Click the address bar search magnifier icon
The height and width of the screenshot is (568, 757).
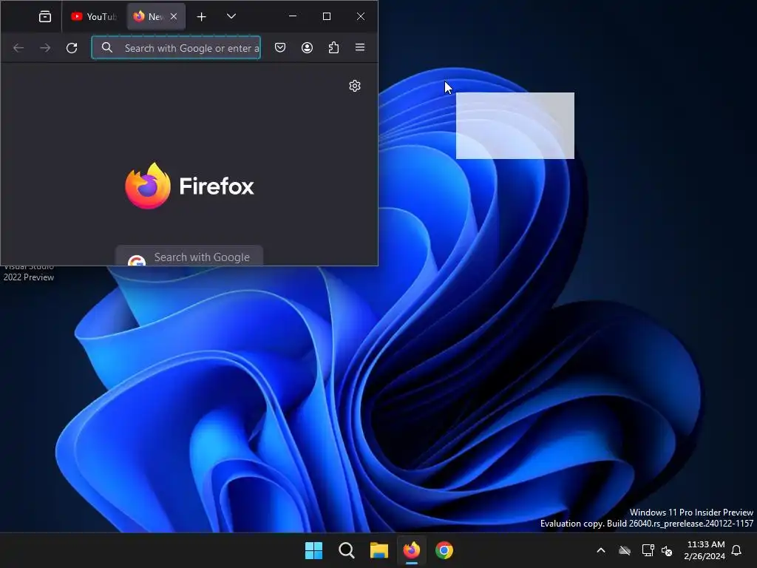click(107, 47)
